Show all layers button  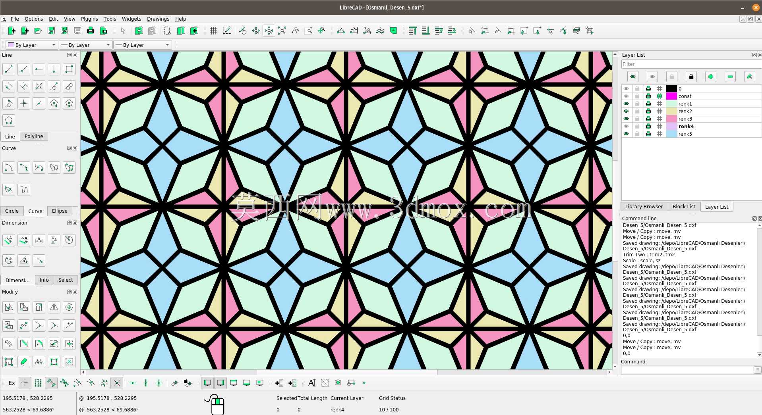[x=632, y=77]
